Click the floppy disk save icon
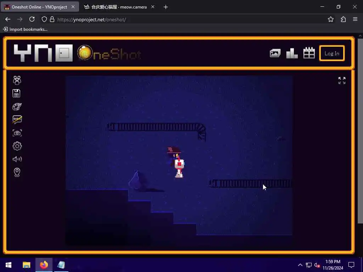The image size is (363, 272). coord(16,93)
